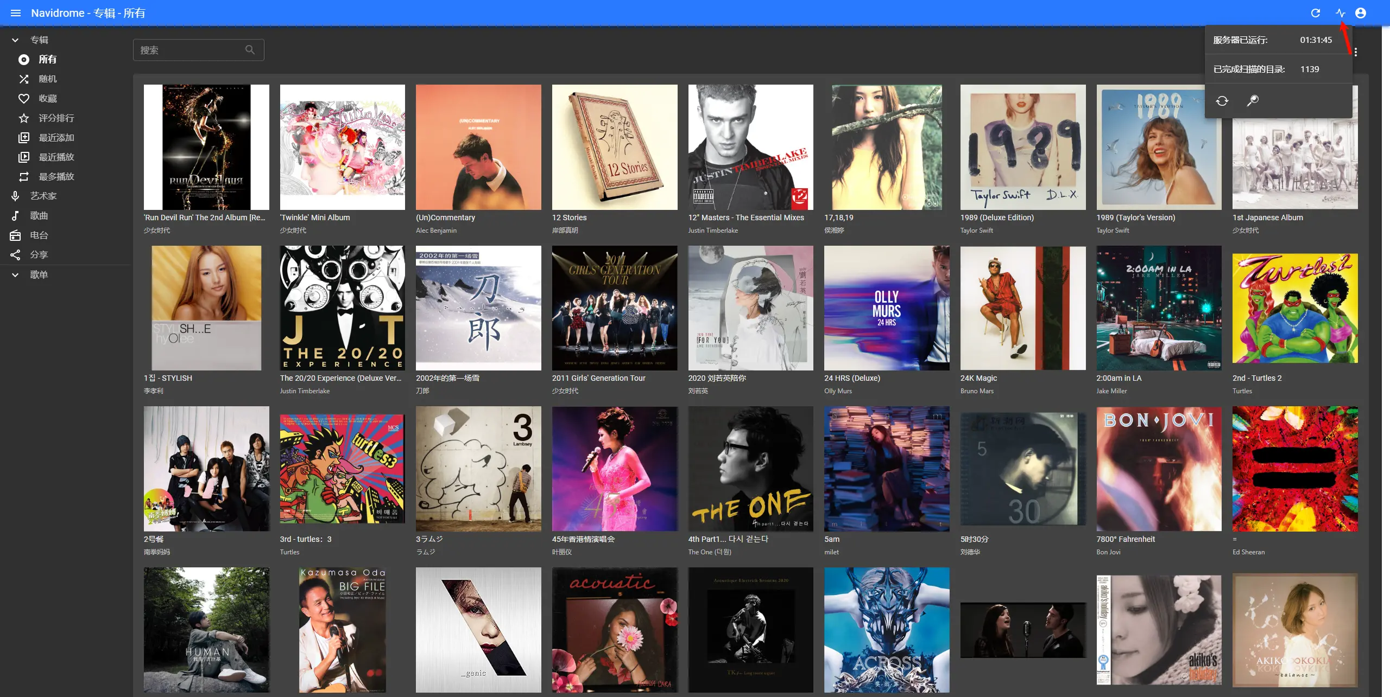This screenshot has width=1390, height=697.
Task: Open the 1989 (Deluxe Edition) album cover
Action: (1023, 147)
